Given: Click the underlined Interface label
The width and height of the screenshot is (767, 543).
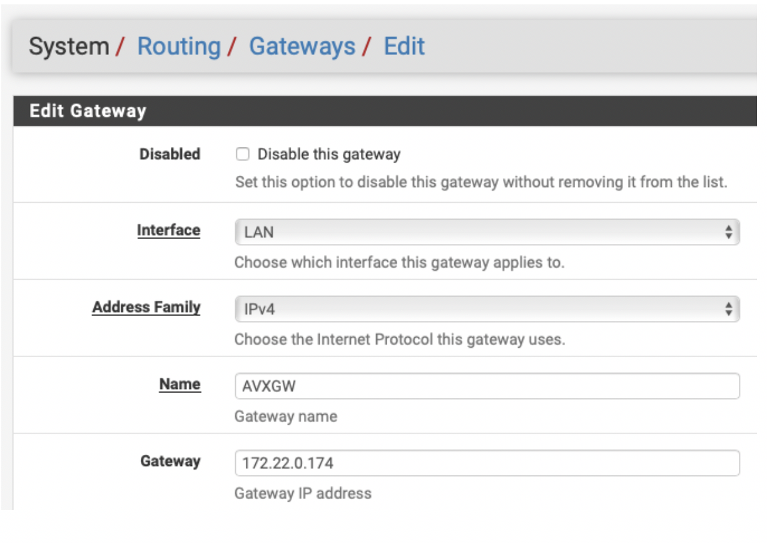Looking at the screenshot, I should point(169,230).
